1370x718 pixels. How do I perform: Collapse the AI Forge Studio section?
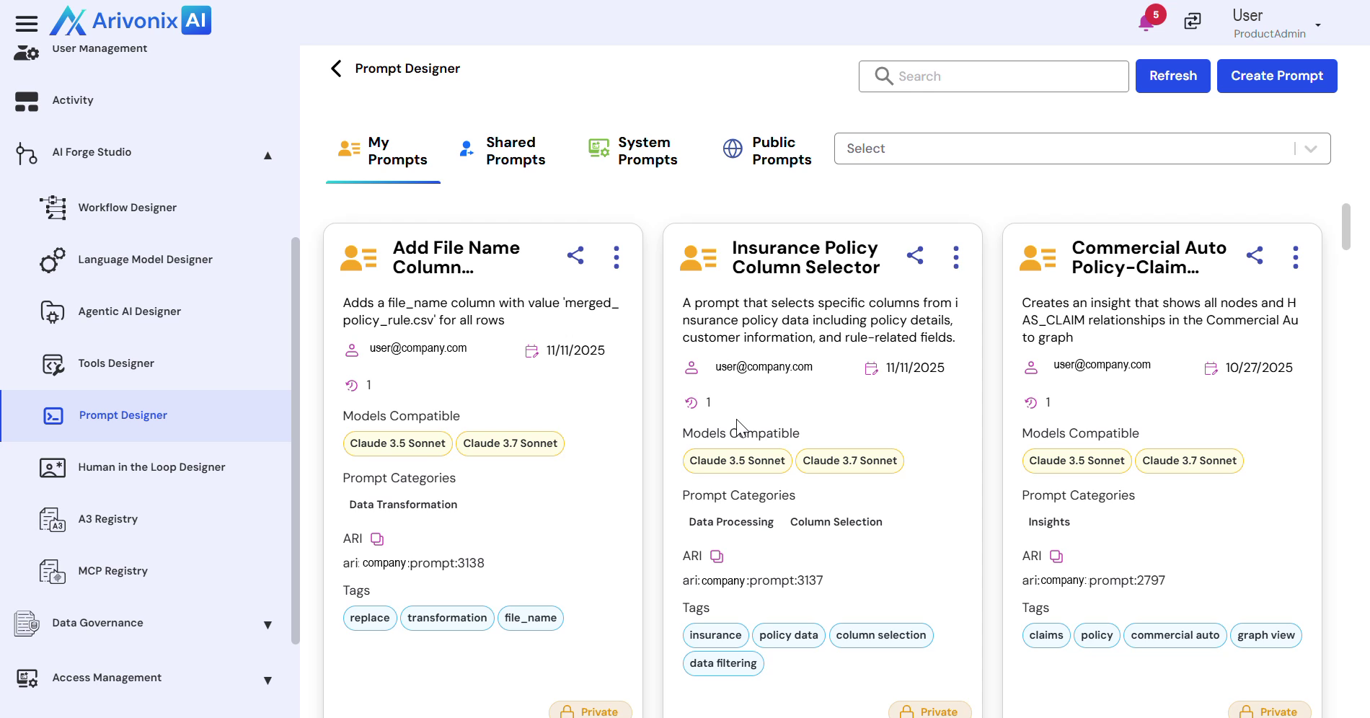268,156
